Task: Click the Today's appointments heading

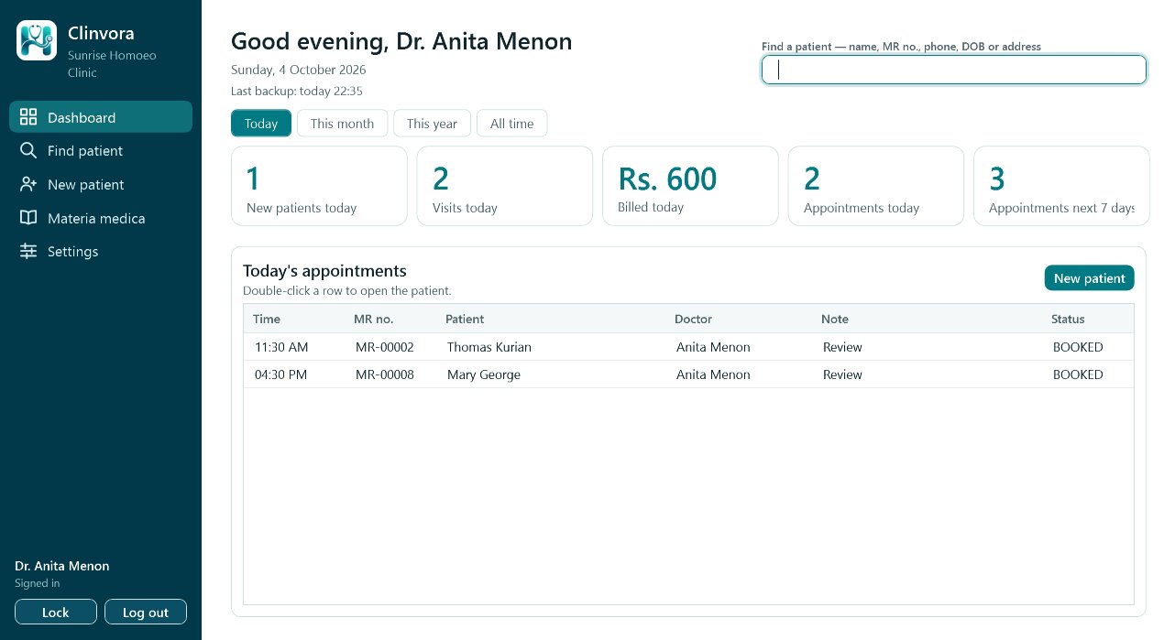Action: pyautogui.click(x=324, y=271)
